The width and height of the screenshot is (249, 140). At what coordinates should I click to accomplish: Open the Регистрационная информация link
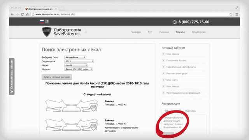point(183,93)
